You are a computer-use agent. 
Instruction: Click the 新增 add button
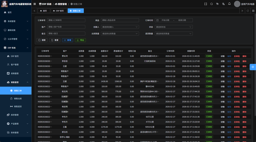click(x=68, y=40)
